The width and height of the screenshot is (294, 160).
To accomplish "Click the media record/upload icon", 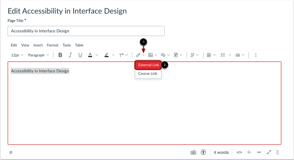I will (163, 55).
